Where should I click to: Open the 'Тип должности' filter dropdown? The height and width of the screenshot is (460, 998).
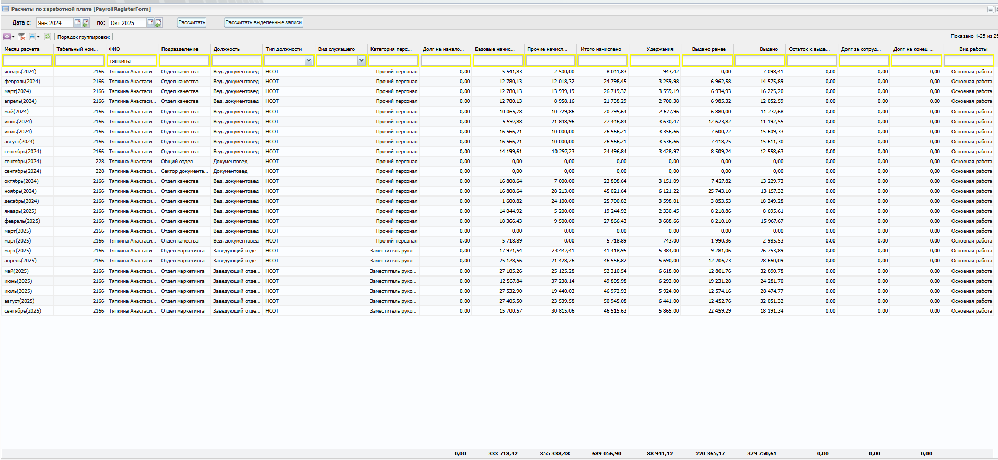pos(309,61)
